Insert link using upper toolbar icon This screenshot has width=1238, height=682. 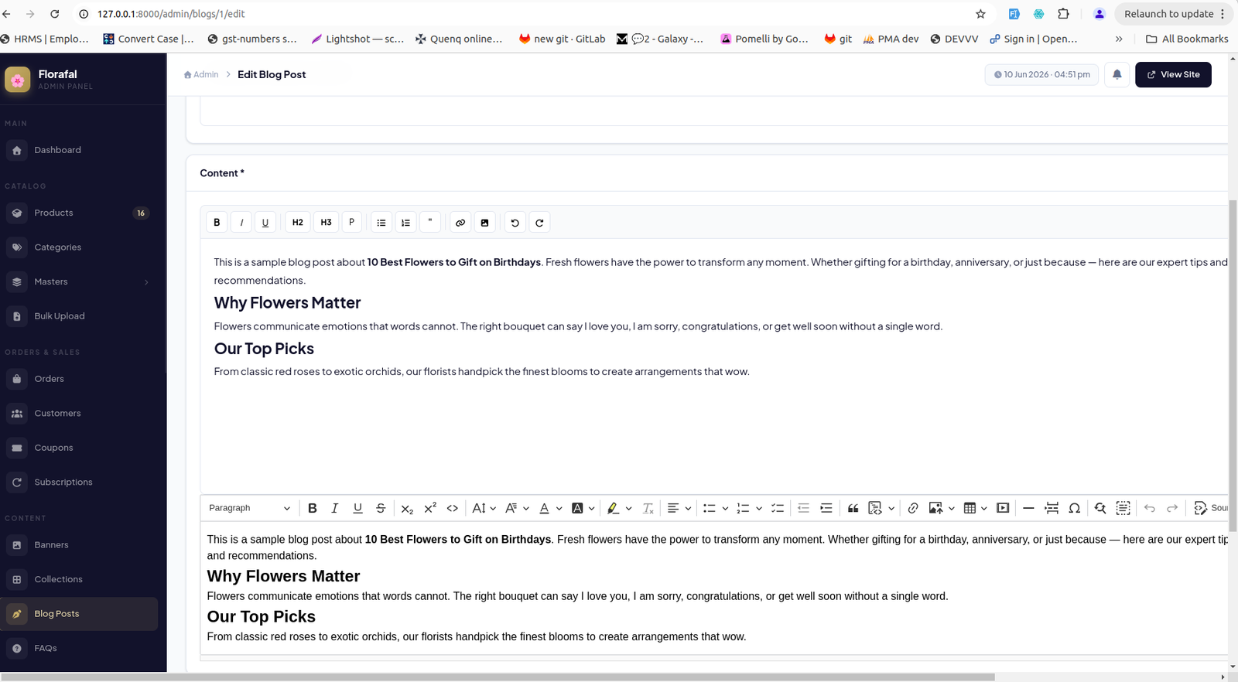(x=460, y=223)
